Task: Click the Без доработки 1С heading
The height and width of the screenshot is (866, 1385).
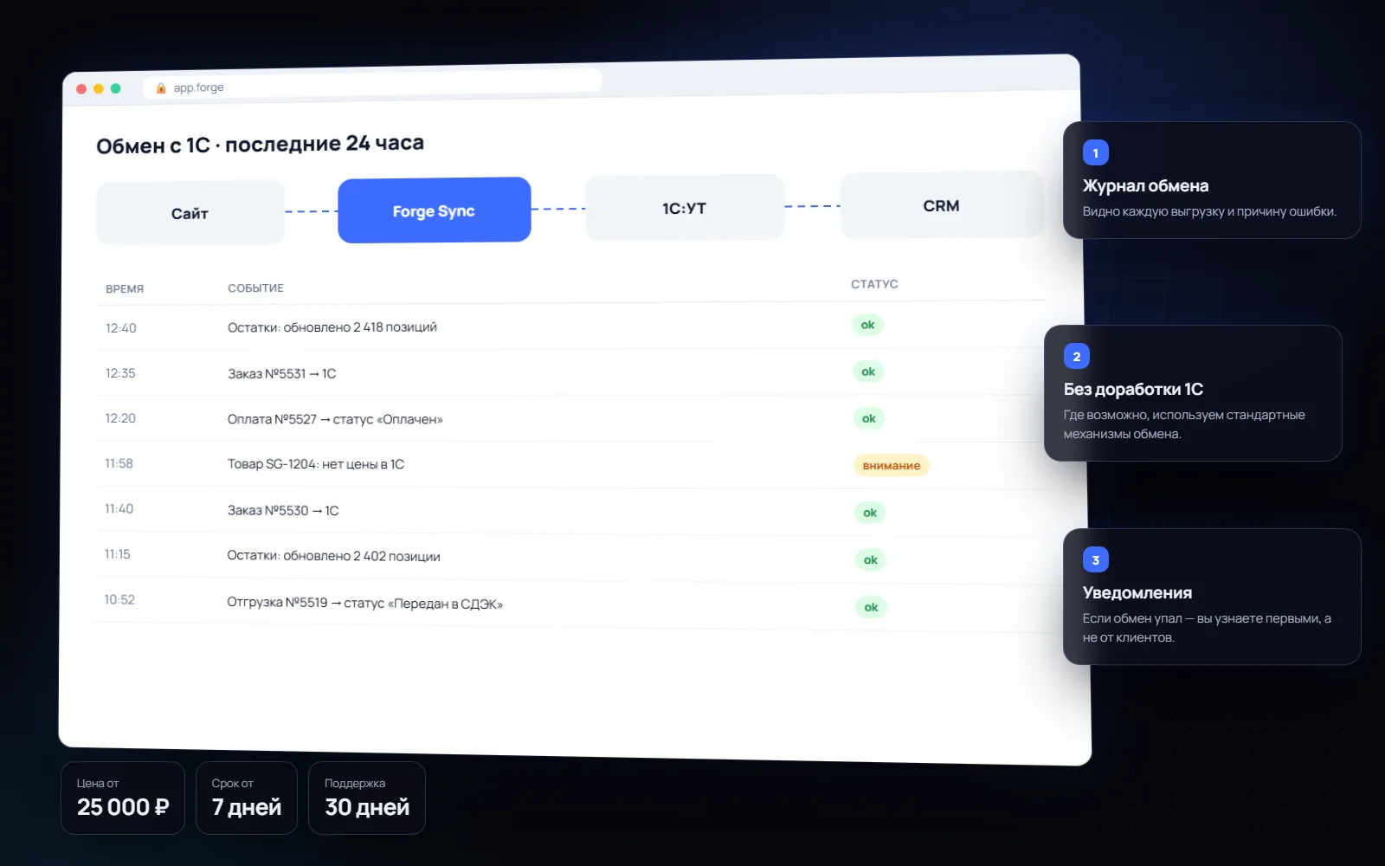Action: (1133, 389)
